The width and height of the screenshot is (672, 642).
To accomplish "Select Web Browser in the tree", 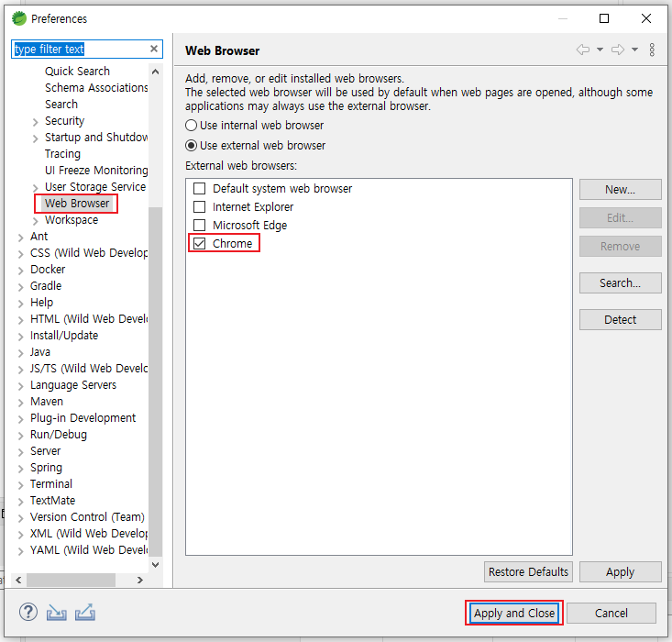I will [77, 204].
